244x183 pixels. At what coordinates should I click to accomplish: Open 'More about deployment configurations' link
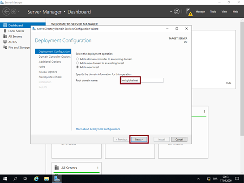[x=98, y=129]
